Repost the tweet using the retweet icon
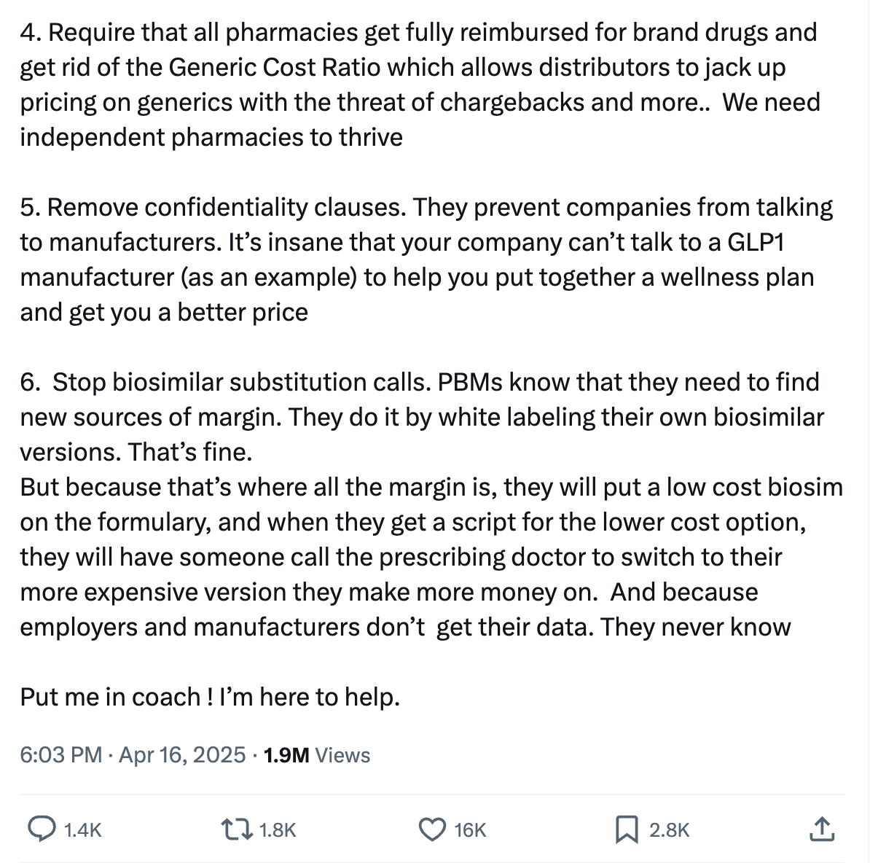The width and height of the screenshot is (870, 863). coord(237,829)
